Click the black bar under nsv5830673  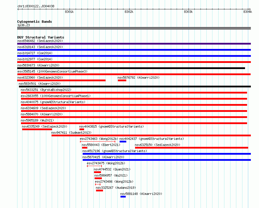coord(131,68)
